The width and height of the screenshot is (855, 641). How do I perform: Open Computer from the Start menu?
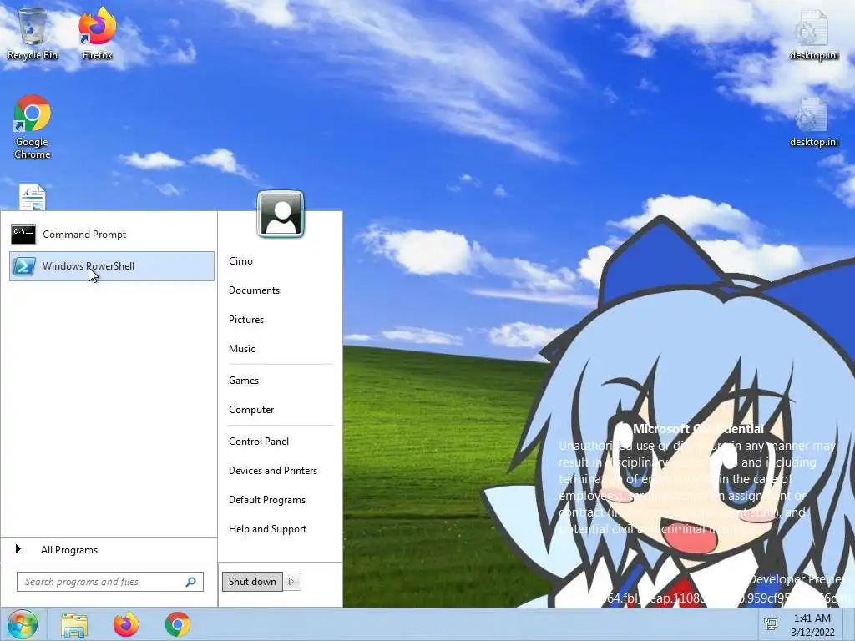[250, 410]
